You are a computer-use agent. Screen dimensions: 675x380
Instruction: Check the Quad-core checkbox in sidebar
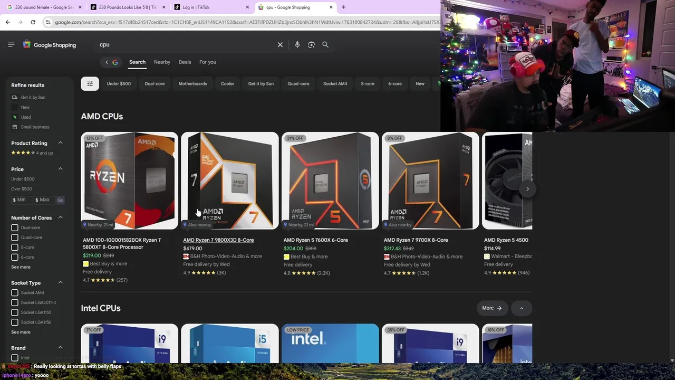[x=15, y=237]
